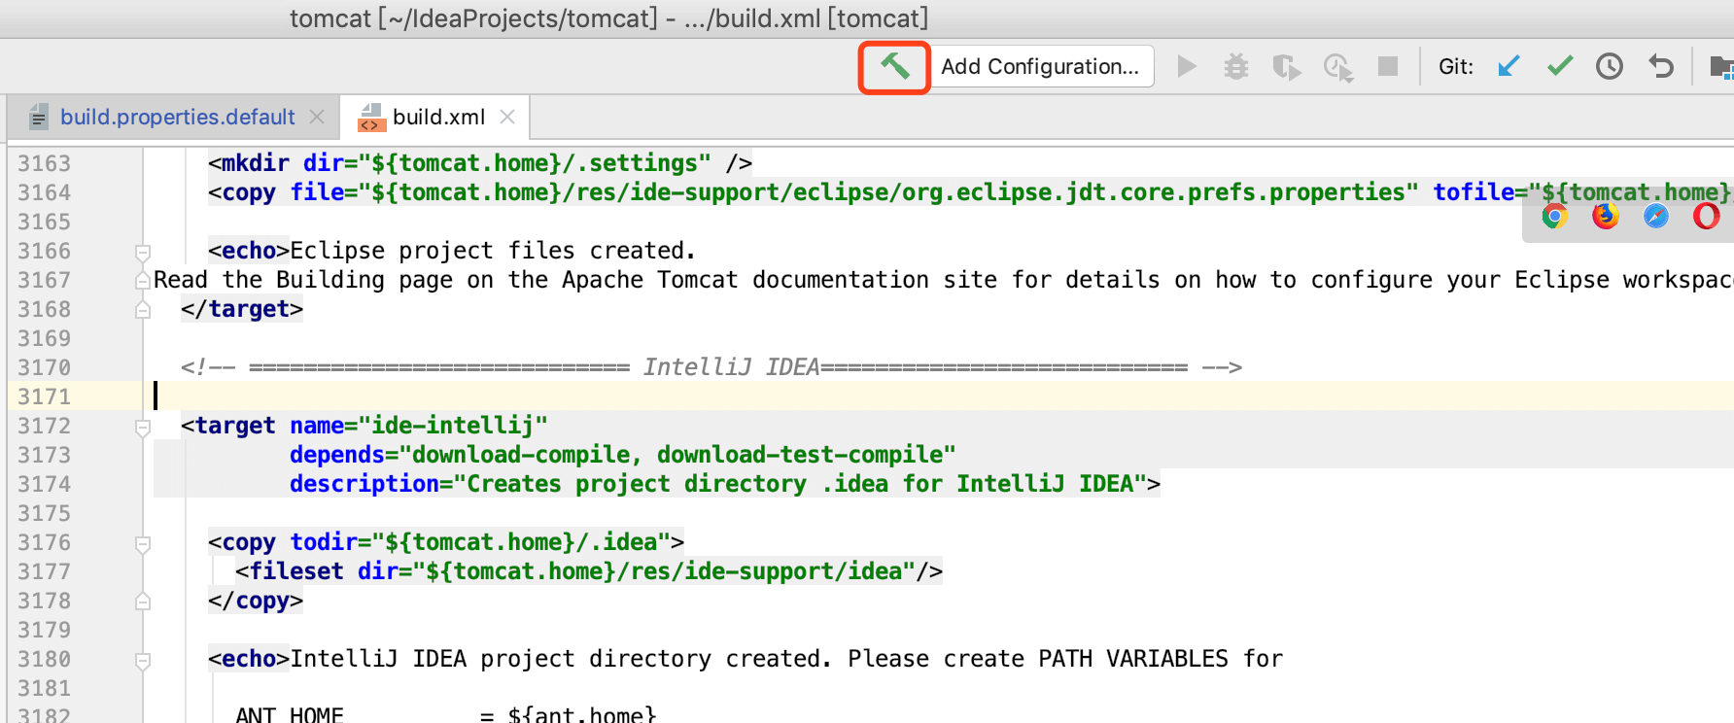Viewport: 1734px width, 723px height.
Task: Click the Profiler run icon
Action: pyautogui.click(x=1338, y=67)
